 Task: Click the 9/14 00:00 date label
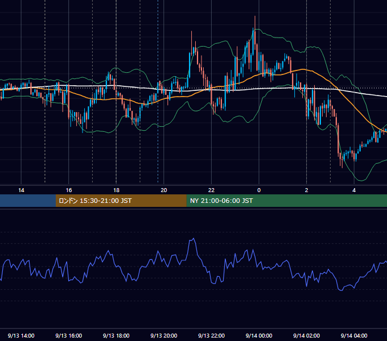pyautogui.click(x=259, y=335)
